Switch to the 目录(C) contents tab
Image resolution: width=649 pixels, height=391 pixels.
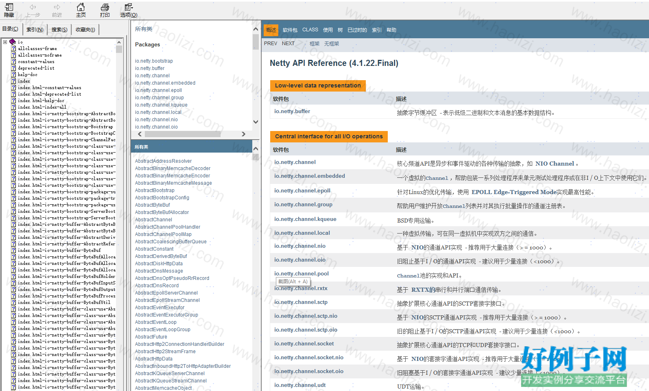coord(10,29)
